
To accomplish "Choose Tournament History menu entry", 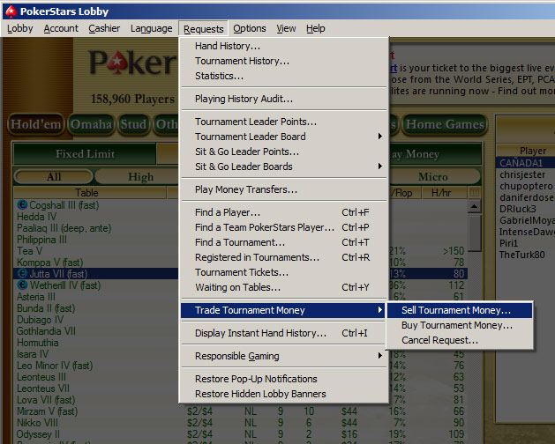I will coord(283,61).
